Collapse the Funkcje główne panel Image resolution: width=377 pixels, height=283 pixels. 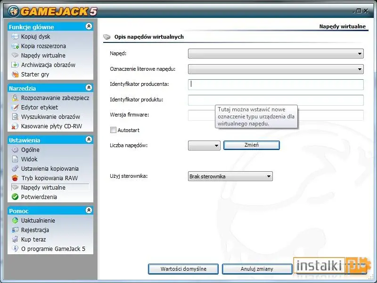click(89, 26)
